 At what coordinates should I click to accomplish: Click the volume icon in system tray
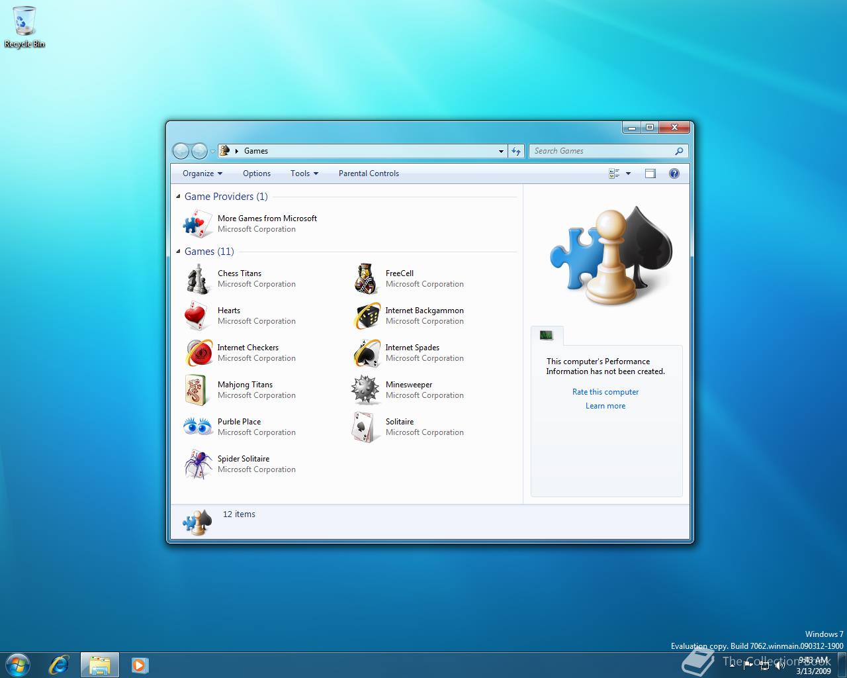click(780, 665)
